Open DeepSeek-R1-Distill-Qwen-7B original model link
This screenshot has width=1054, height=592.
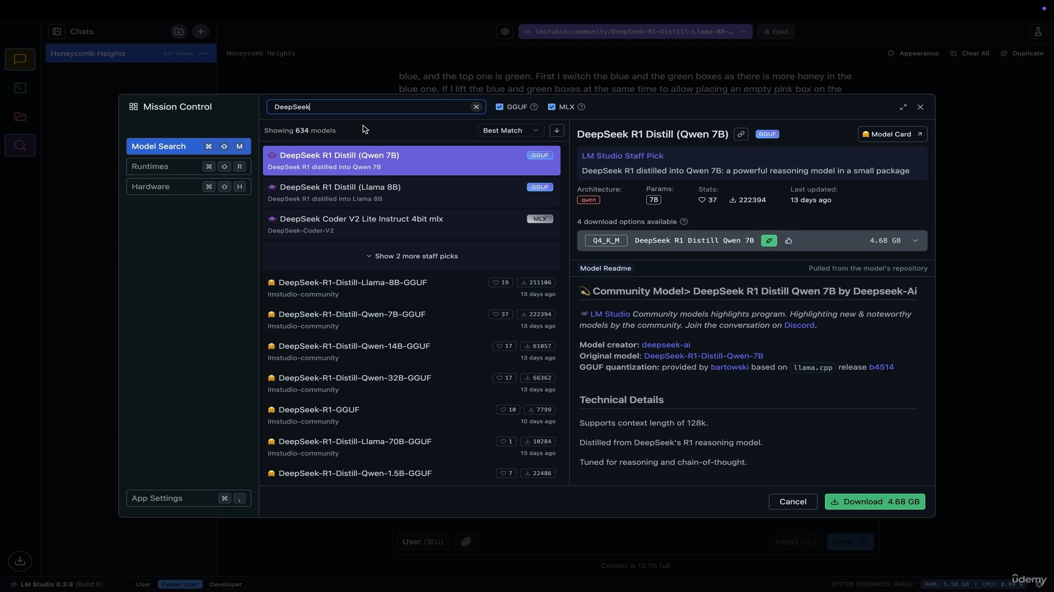pos(703,356)
